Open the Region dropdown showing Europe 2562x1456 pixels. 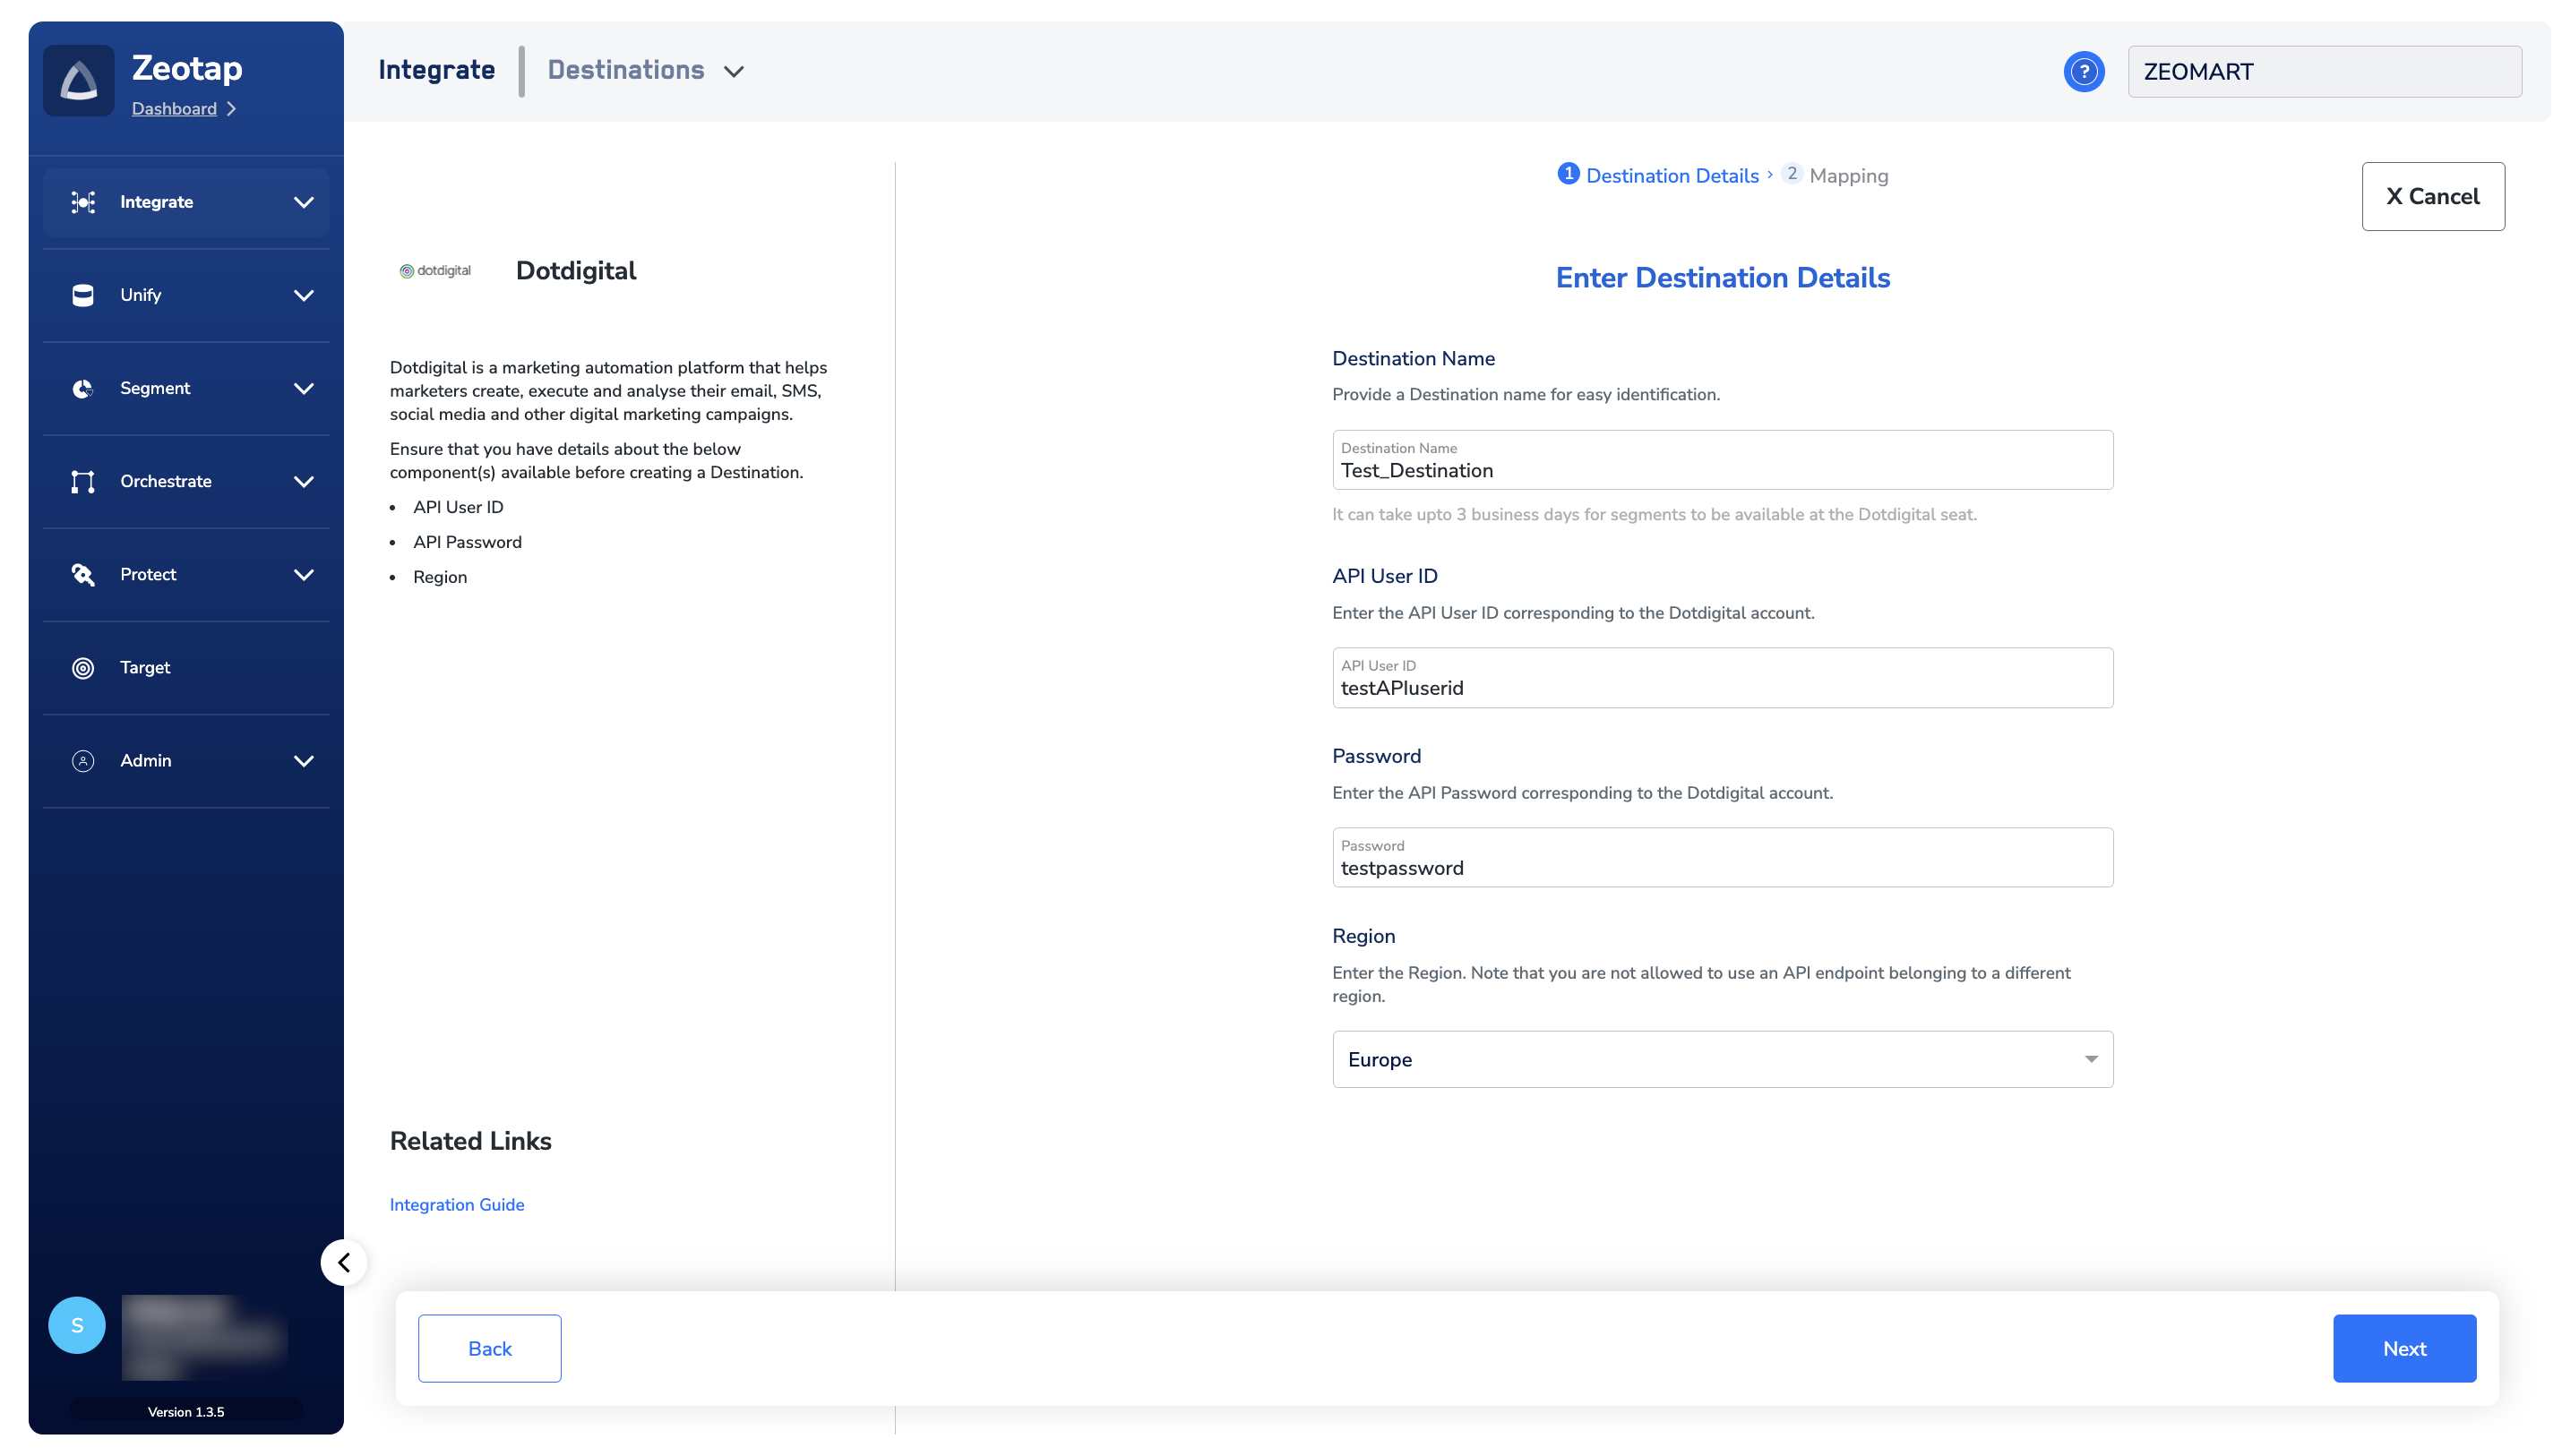click(1722, 1059)
